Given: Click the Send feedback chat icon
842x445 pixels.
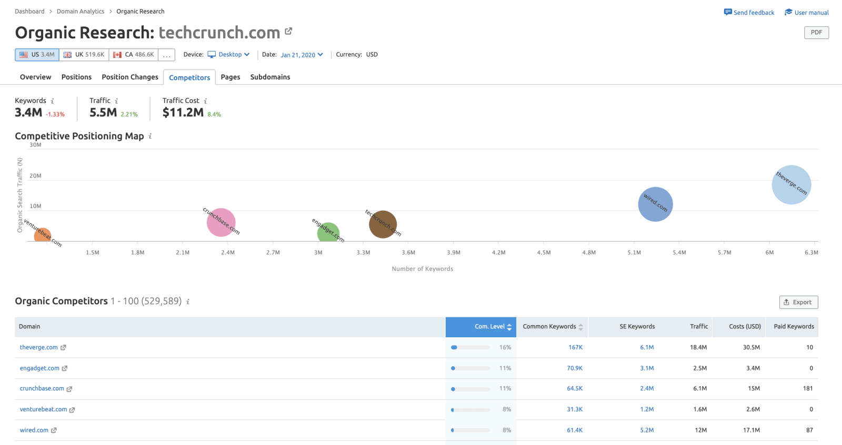Looking at the screenshot, I should pos(728,12).
